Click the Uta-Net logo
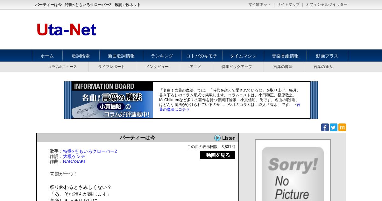 [66, 30]
